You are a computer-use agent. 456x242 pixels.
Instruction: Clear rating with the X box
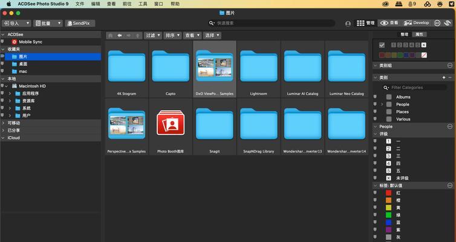pos(424,45)
